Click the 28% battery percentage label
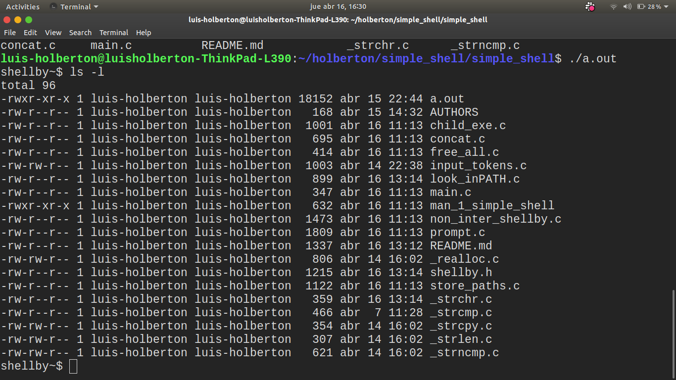This screenshot has width=676, height=380. point(654,6)
